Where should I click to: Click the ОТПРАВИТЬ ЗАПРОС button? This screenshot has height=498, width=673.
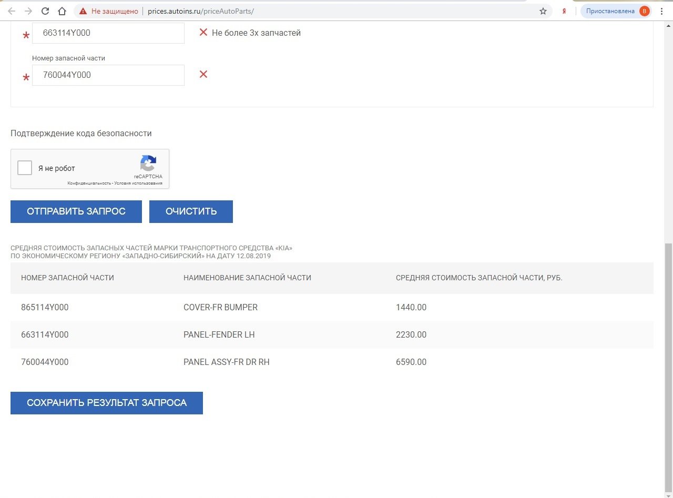(x=76, y=211)
